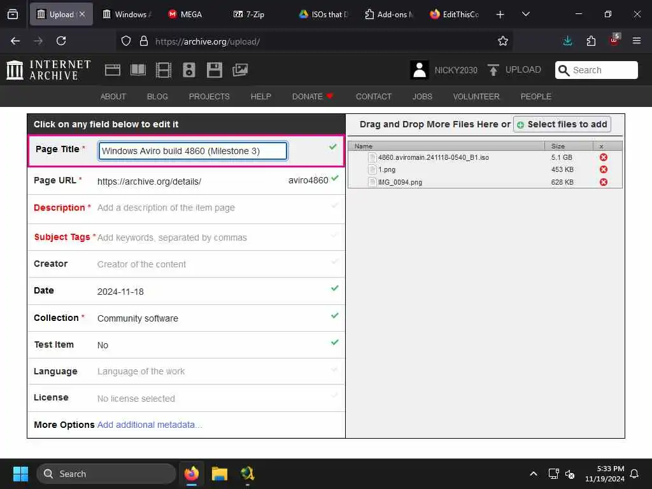Click Add additional metadata link
Screen dimensions: 652x489
[149, 425]
